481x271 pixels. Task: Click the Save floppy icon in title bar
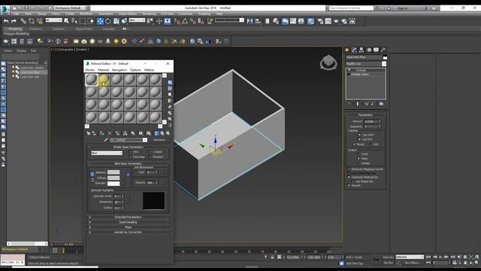click(x=26, y=8)
